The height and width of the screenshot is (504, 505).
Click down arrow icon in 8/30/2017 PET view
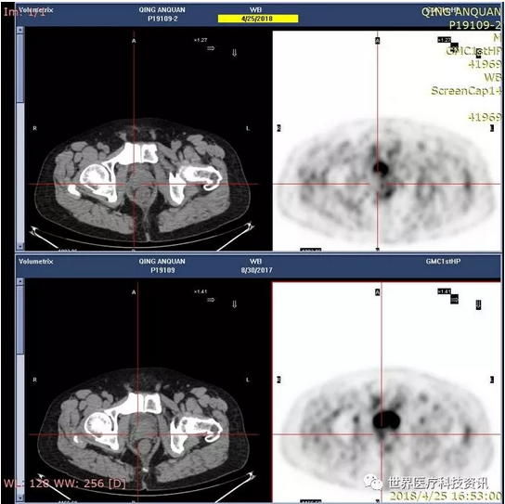[479, 304]
